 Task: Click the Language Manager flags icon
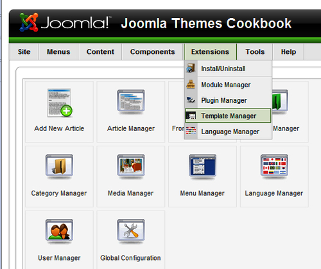pos(274,166)
